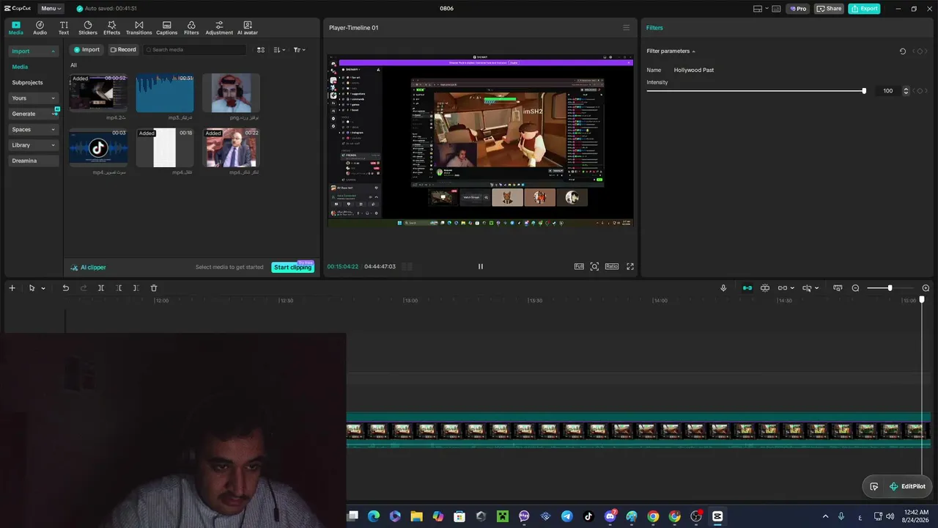Open the AI avatar tab icon
The image size is (938, 528).
click(x=248, y=28)
